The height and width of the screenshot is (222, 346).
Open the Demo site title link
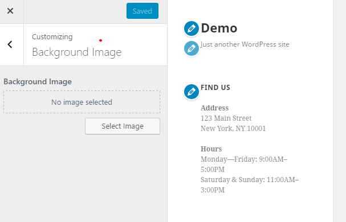point(219,28)
